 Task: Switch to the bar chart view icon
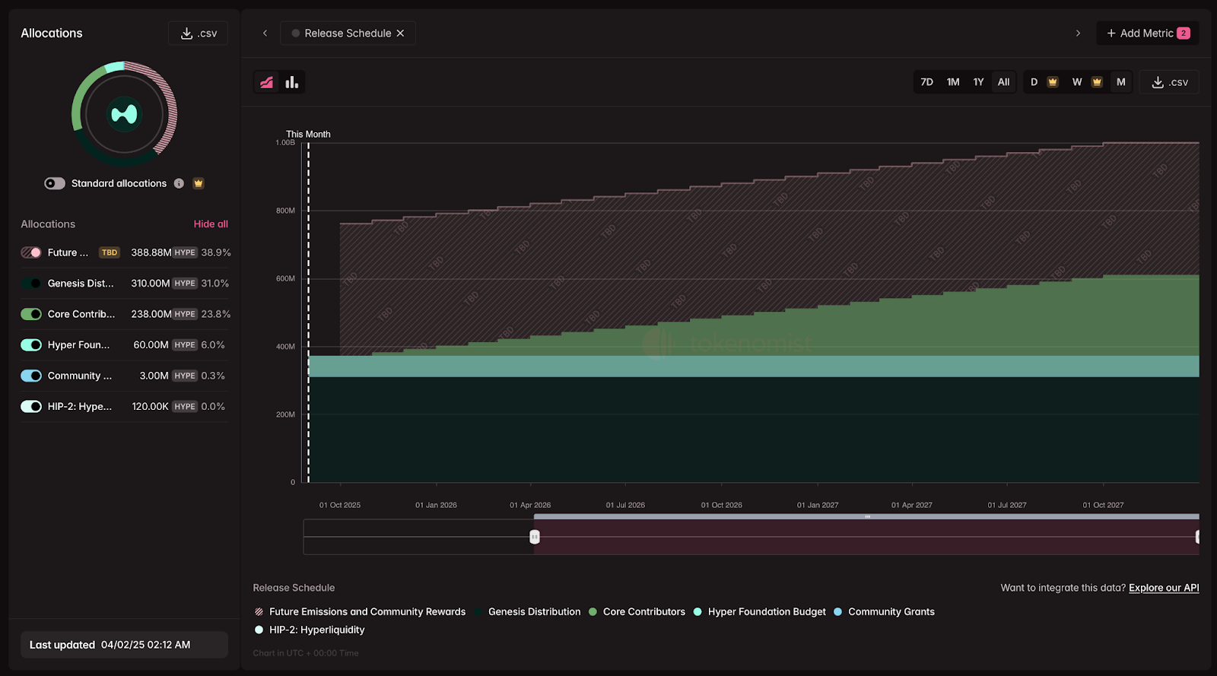pyautogui.click(x=292, y=82)
